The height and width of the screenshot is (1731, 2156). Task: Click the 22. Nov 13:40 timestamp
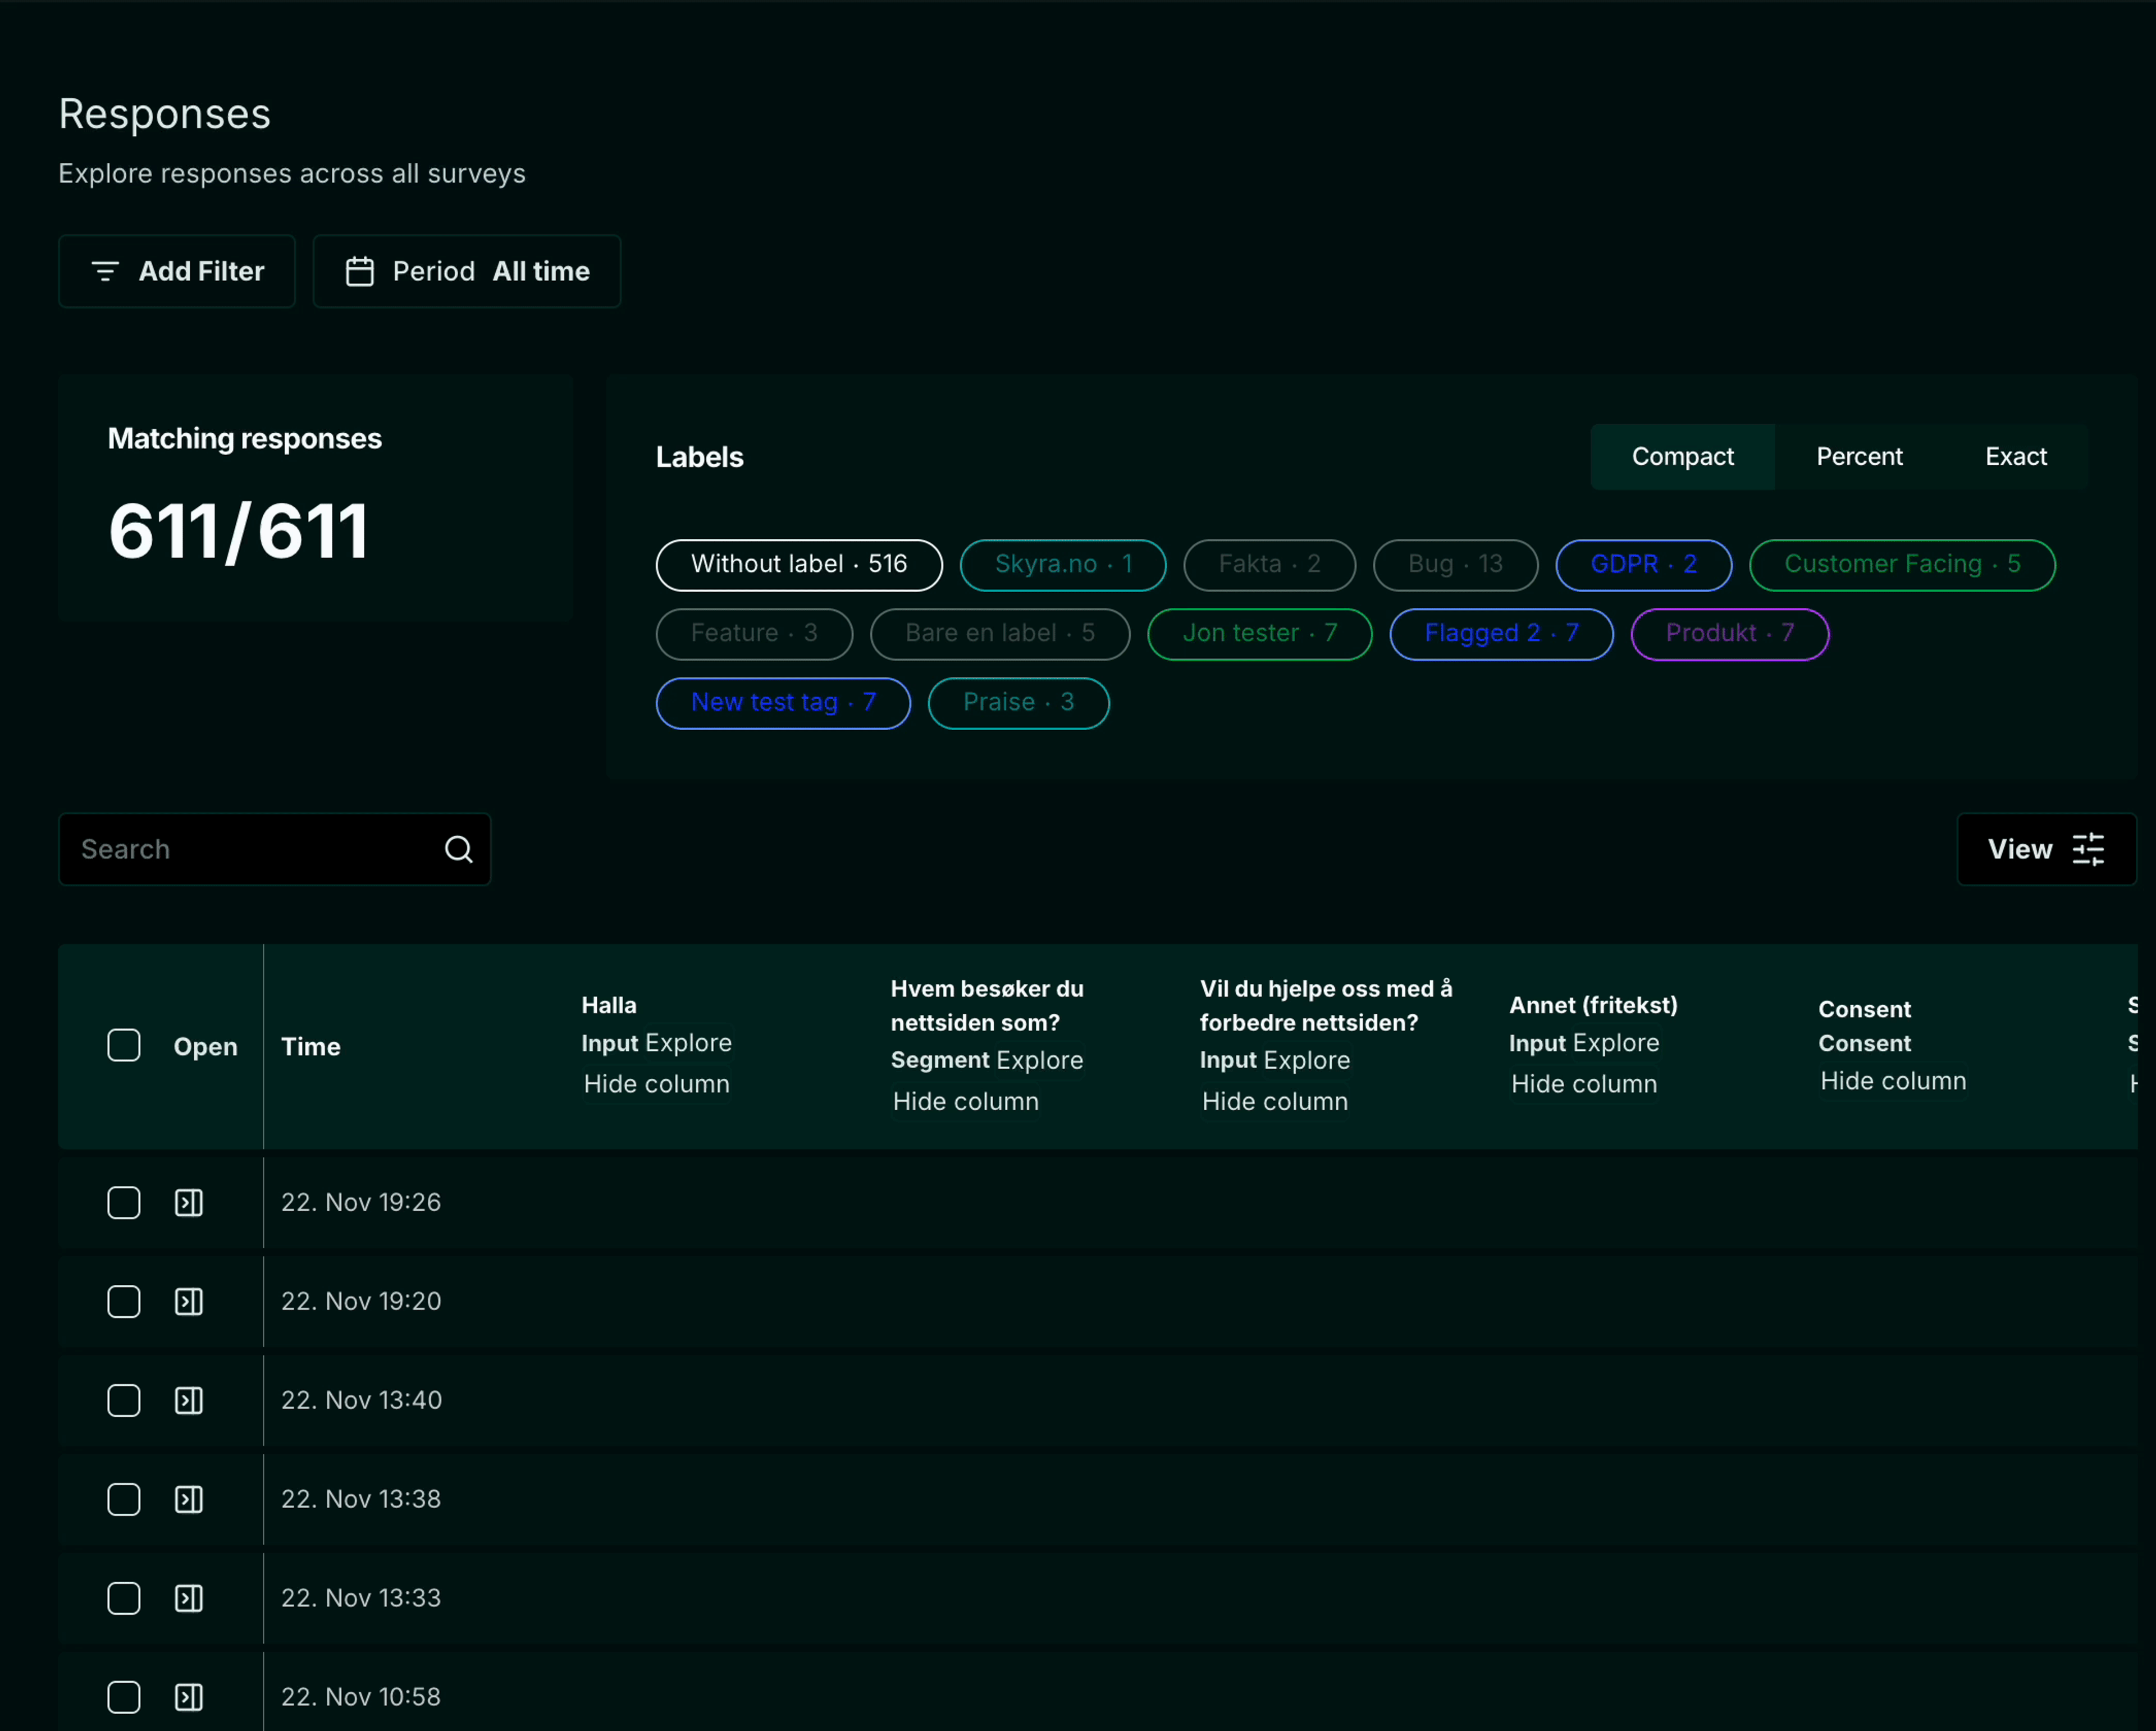[361, 1400]
